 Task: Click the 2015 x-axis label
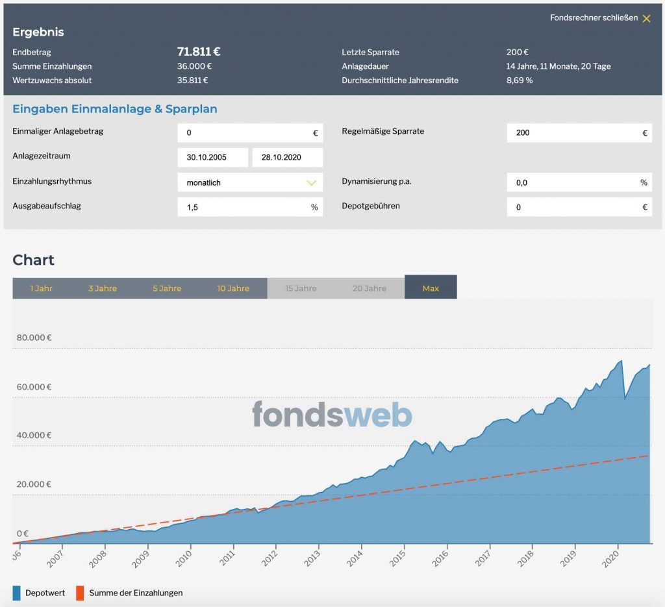[398, 559]
